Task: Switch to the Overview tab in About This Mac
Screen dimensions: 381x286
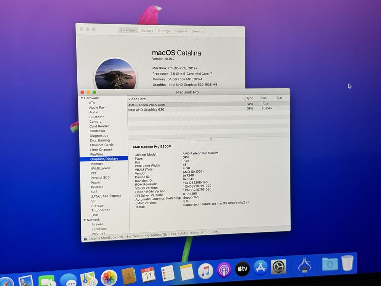Action: (128, 30)
